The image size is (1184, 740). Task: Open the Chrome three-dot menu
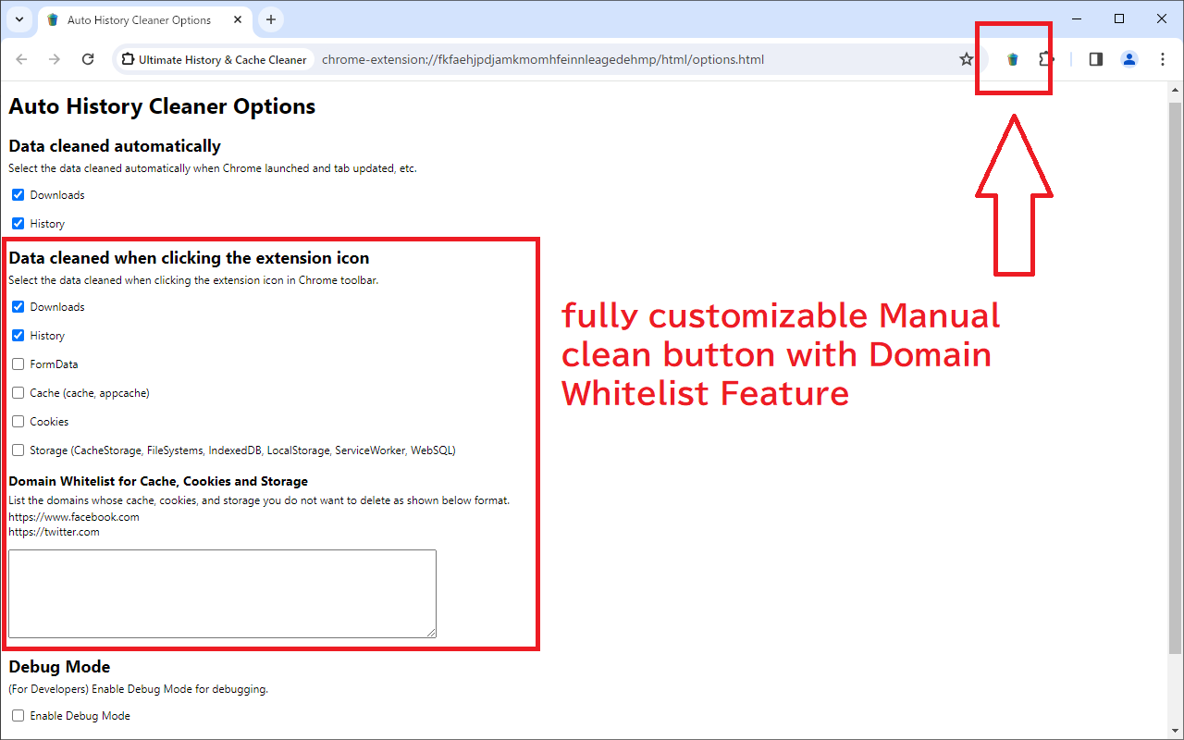[1163, 59]
